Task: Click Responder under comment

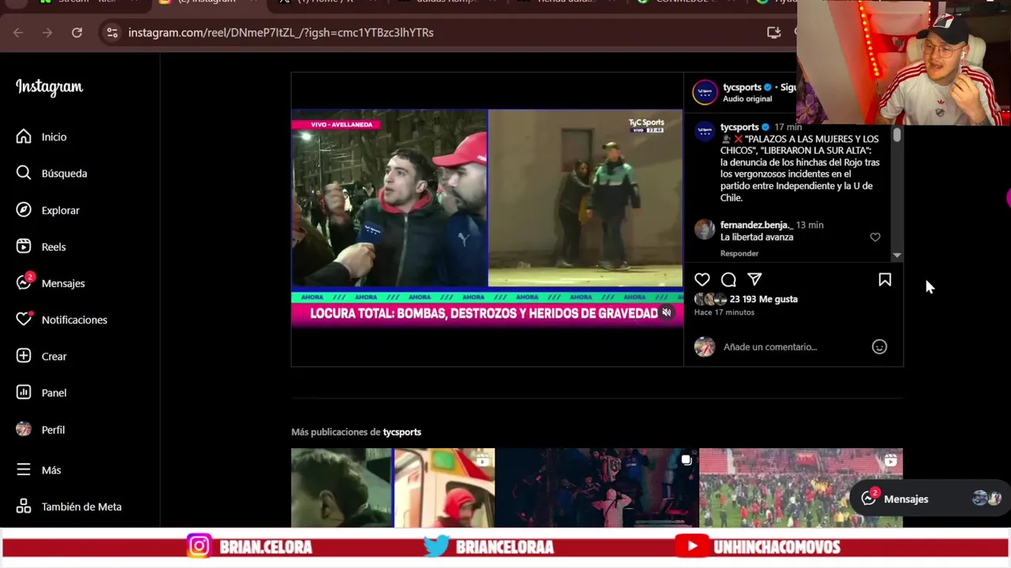Action: [739, 253]
